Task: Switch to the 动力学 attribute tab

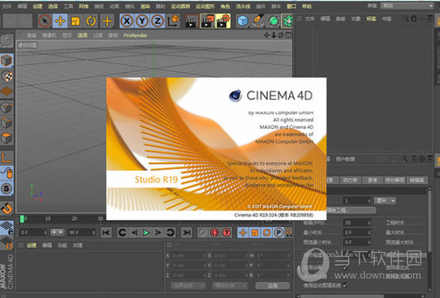Action: [350, 180]
